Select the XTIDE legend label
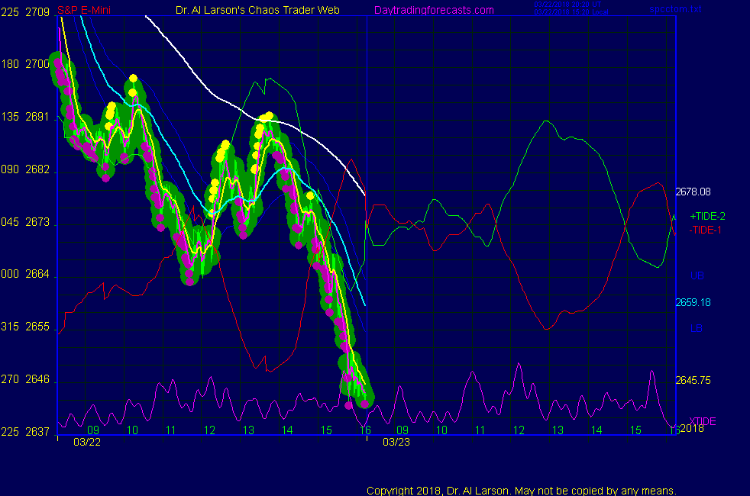Screen dimensions: 750x496 (703, 421)
